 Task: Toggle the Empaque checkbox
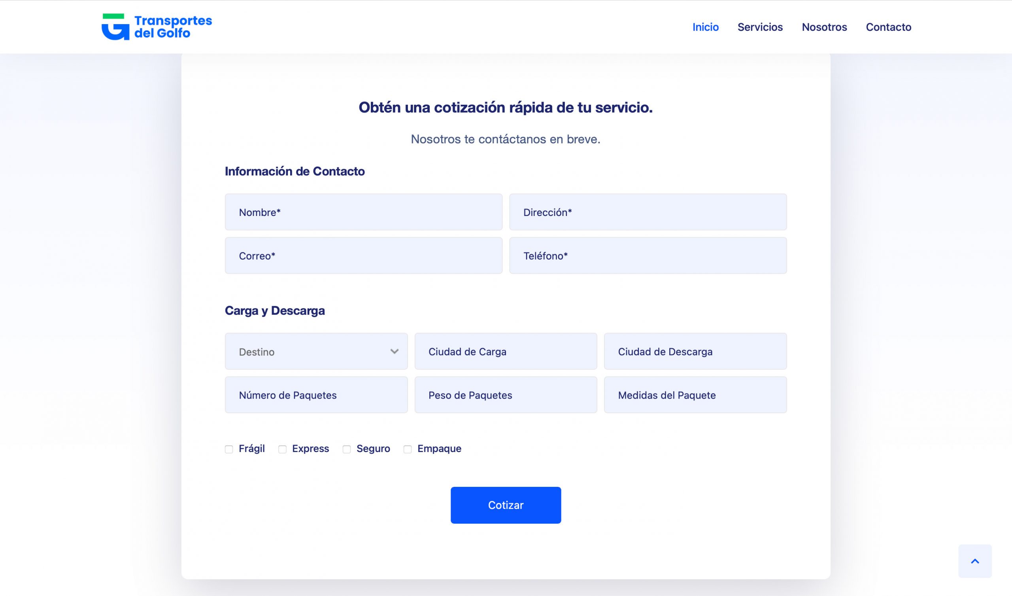407,449
